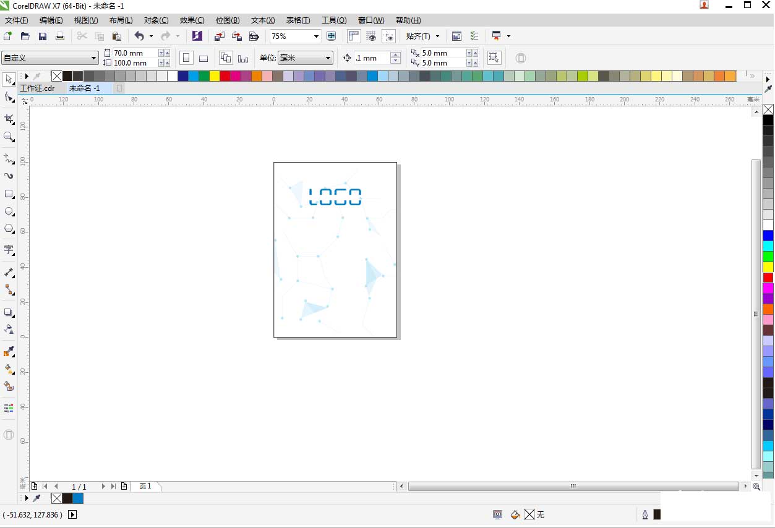This screenshot has width=775, height=528.
Task: Open the zoom level 75% dropdown
Action: (316, 36)
